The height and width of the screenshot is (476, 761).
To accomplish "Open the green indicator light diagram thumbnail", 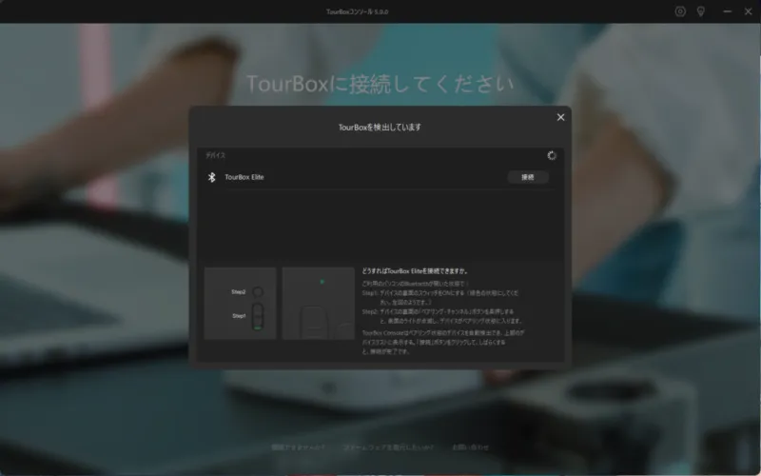I will click(319, 304).
